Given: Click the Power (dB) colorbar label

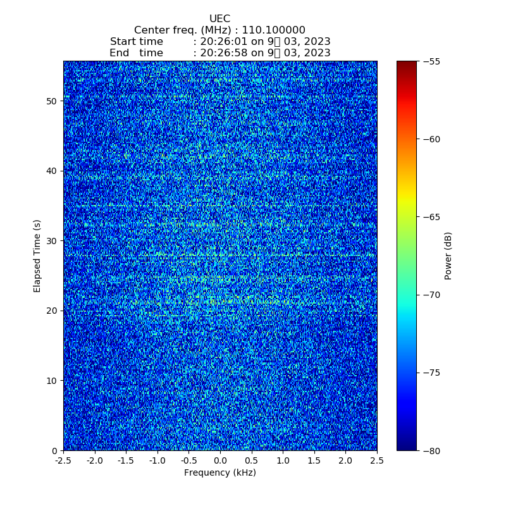Looking at the screenshot, I should [448, 256].
